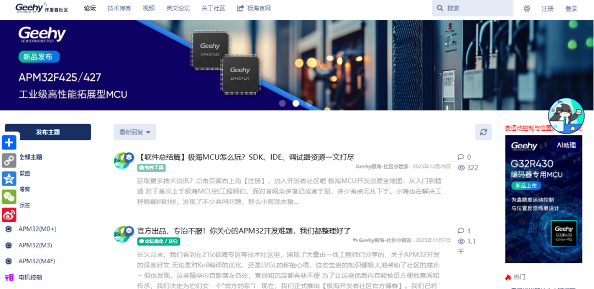Share via the green WeChat icon
The width and height of the screenshot is (594, 289).
[x=9, y=197]
